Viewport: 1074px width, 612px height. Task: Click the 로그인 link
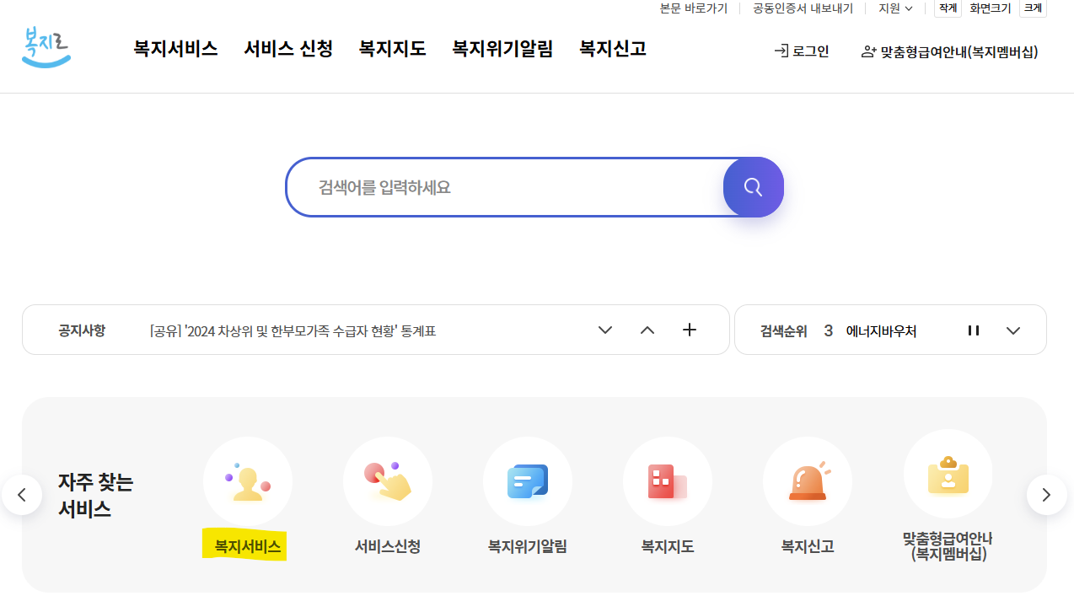coord(802,51)
